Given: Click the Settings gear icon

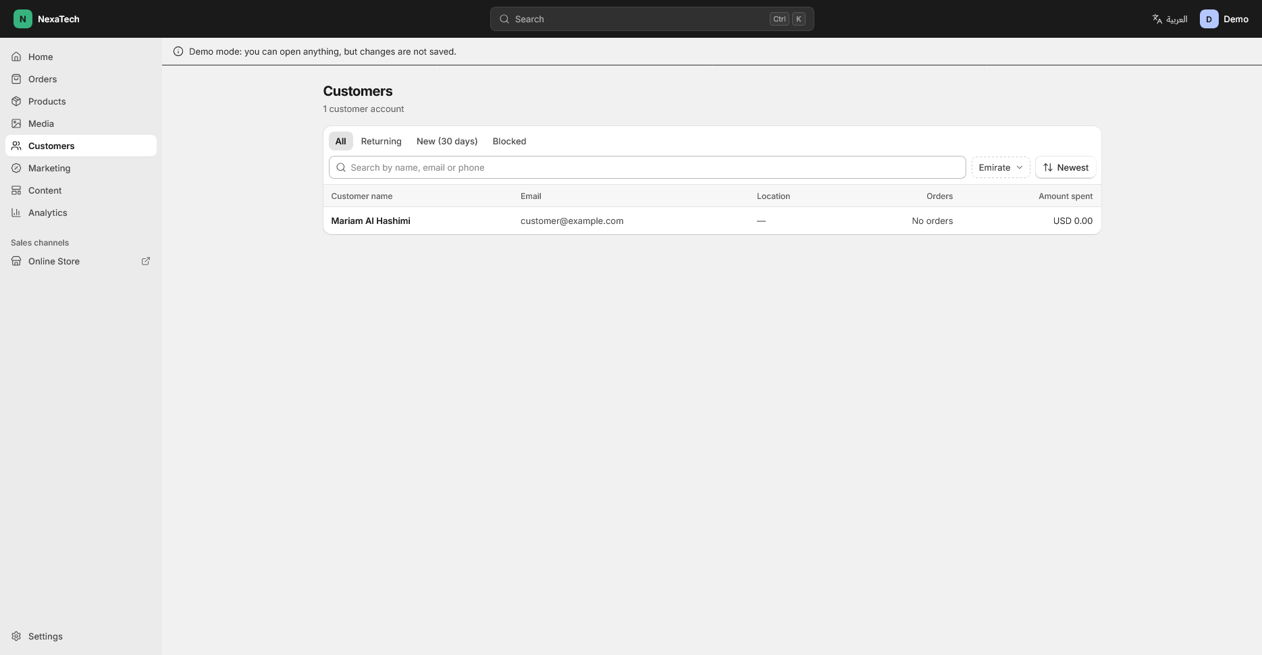Looking at the screenshot, I should [16, 636].
